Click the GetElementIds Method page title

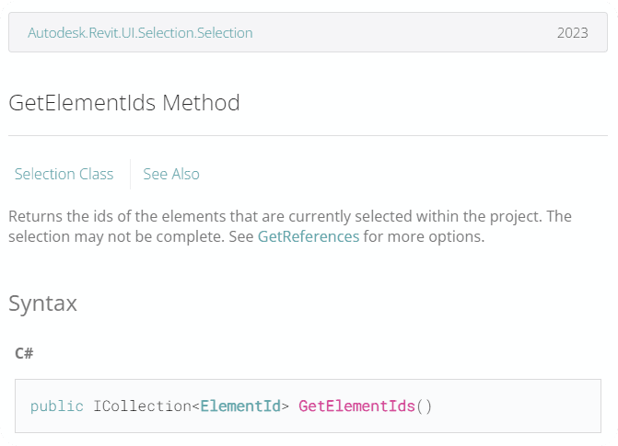coord(124,102)
